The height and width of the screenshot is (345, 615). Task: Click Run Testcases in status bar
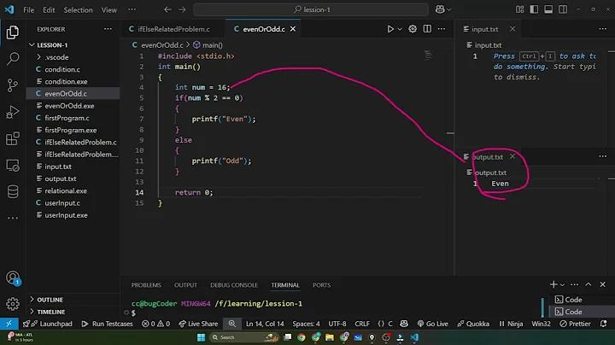tap(107, 324)
